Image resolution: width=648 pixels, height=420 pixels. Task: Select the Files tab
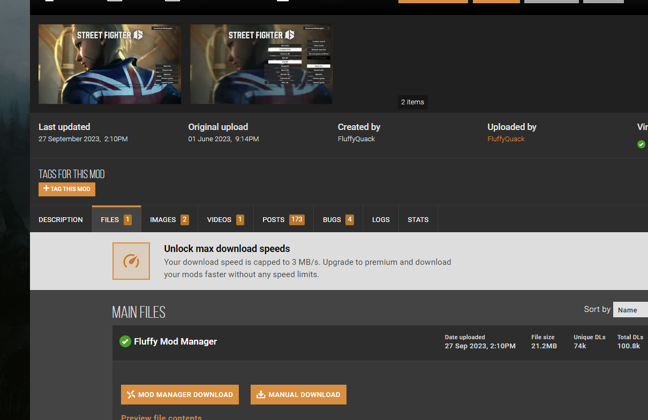(x=116, y=219)
